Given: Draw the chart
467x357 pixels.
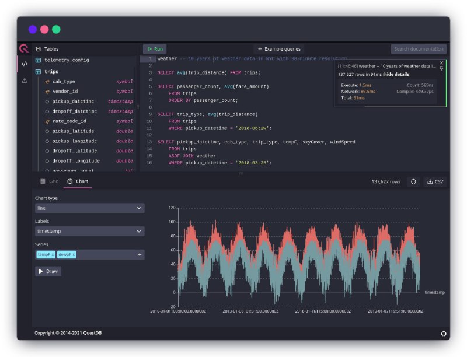Looking at the screenshot, I should tap(48, 271).
